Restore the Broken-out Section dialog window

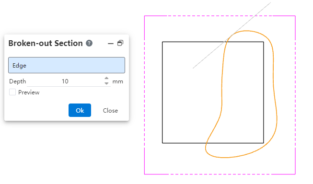pos(120,43)
